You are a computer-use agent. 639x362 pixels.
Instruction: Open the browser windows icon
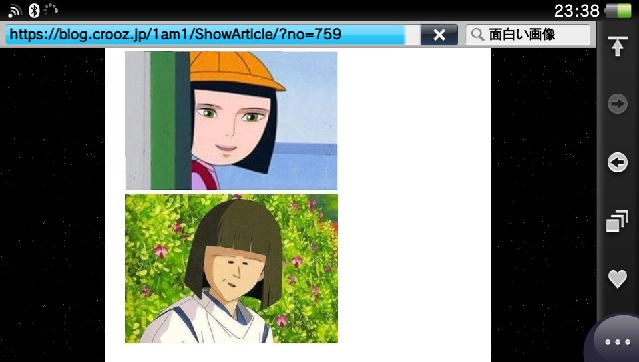(617, 221)
